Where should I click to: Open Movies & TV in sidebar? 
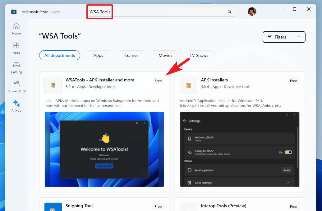(16, 87)
